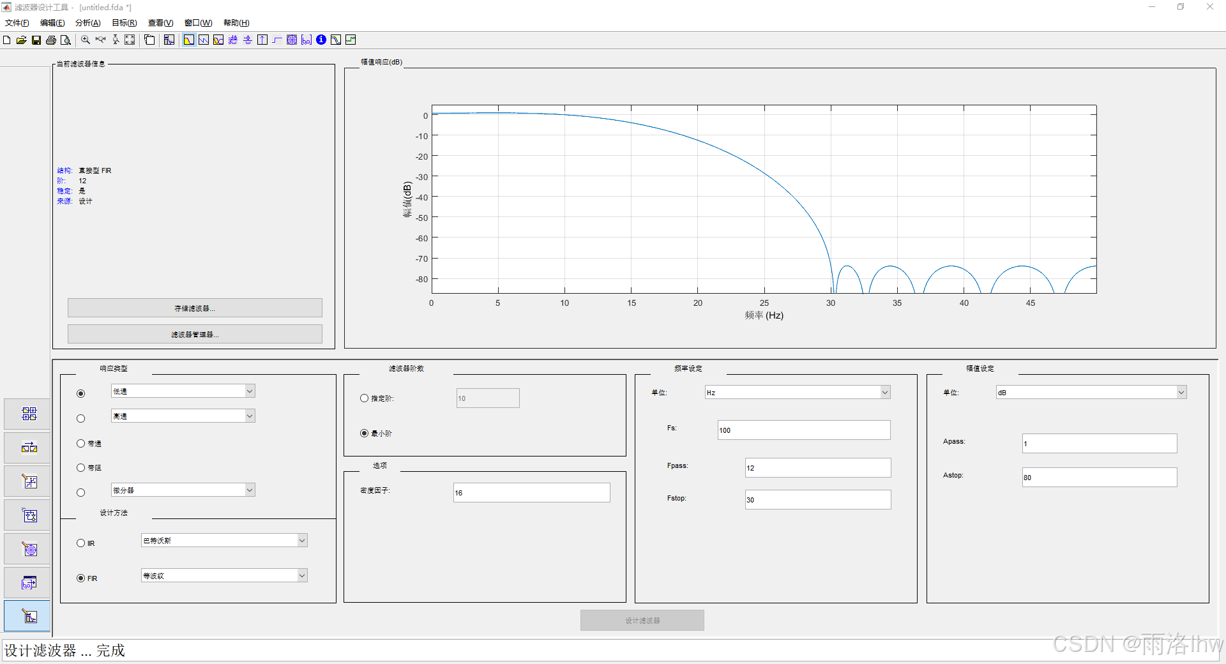Viewport: 1226px width, 664px height.
Task: Open the 文件(F) menu
Action: (x=17, y=23)
